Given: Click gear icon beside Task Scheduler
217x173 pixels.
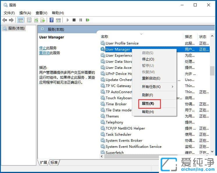Looking at the screenshot, I should (x=103, y=134).
